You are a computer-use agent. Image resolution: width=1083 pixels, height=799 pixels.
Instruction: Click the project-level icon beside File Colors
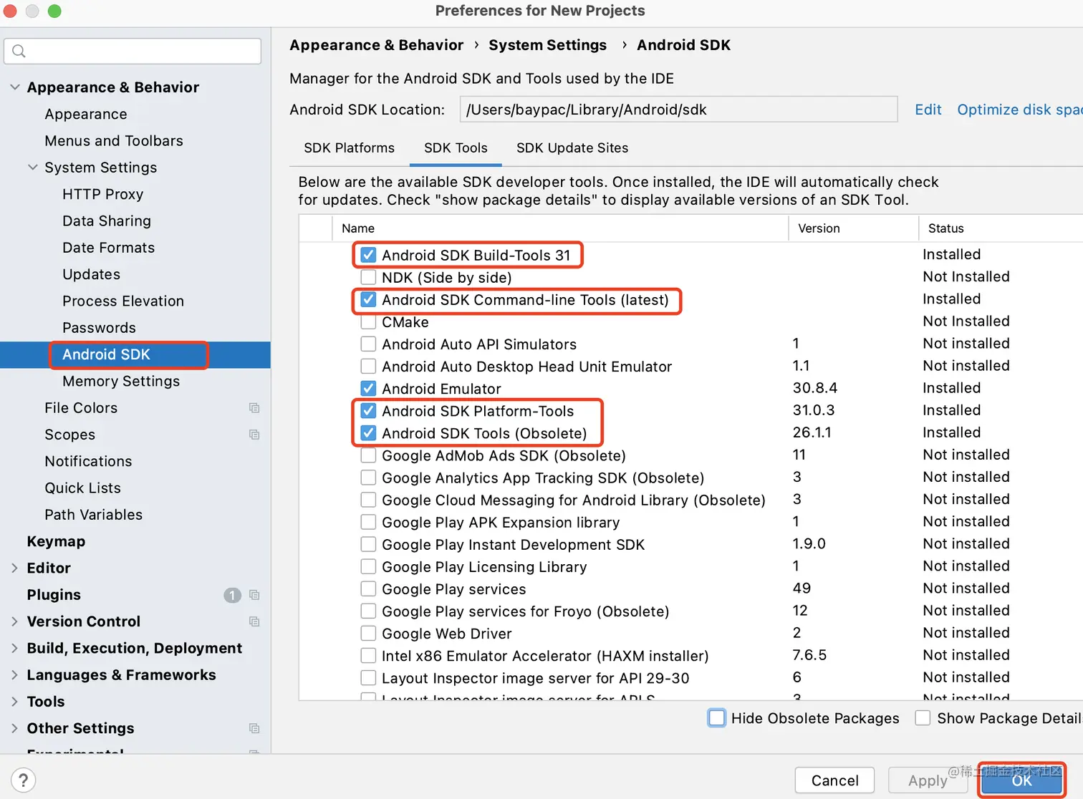click(254, 408)
